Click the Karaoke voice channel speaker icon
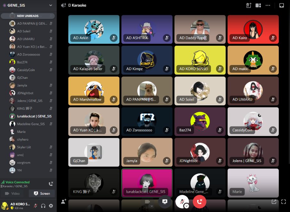 (63, 5)
